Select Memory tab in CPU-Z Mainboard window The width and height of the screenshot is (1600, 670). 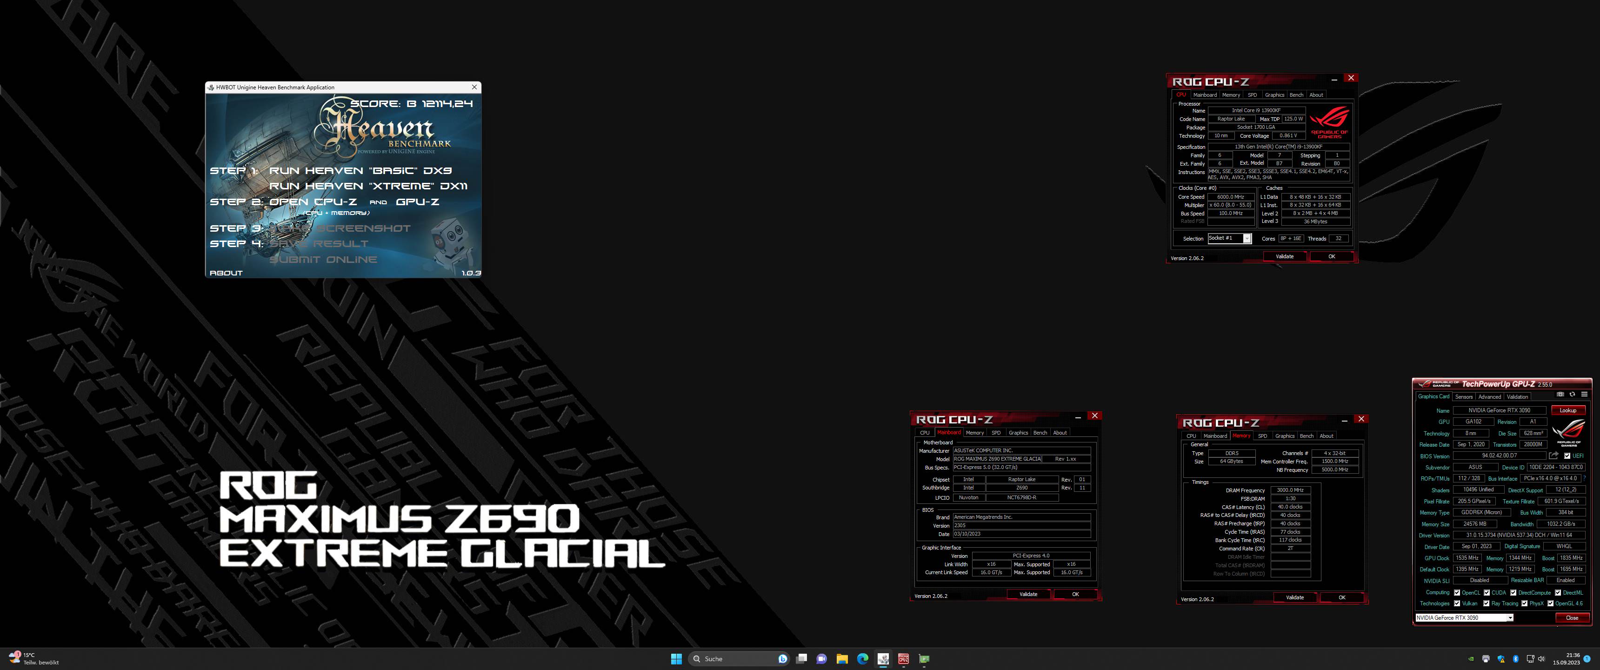point(974,433)
